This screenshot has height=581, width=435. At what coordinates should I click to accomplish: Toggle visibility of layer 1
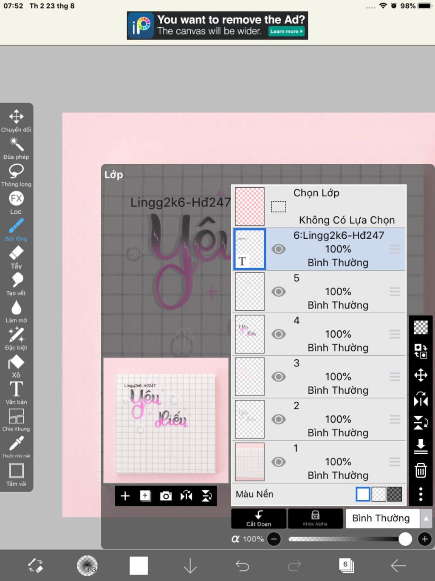pyautogui.click(x=279, y=462)
